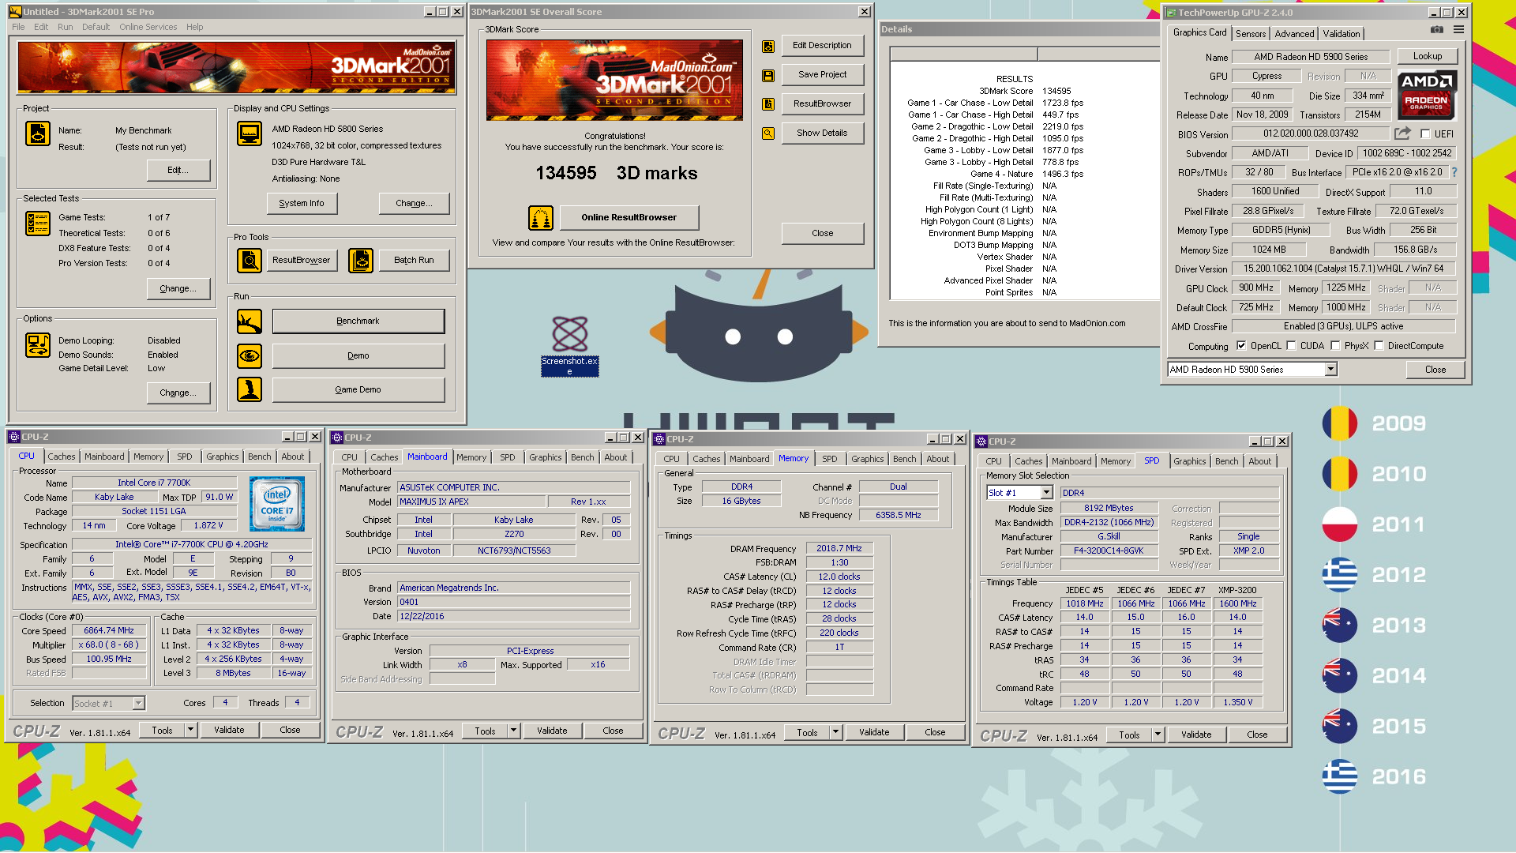Expand the Tools arrow in the CPU-Z CPU tab window
Screen dimensions: 1516x853
pos(190,731)
